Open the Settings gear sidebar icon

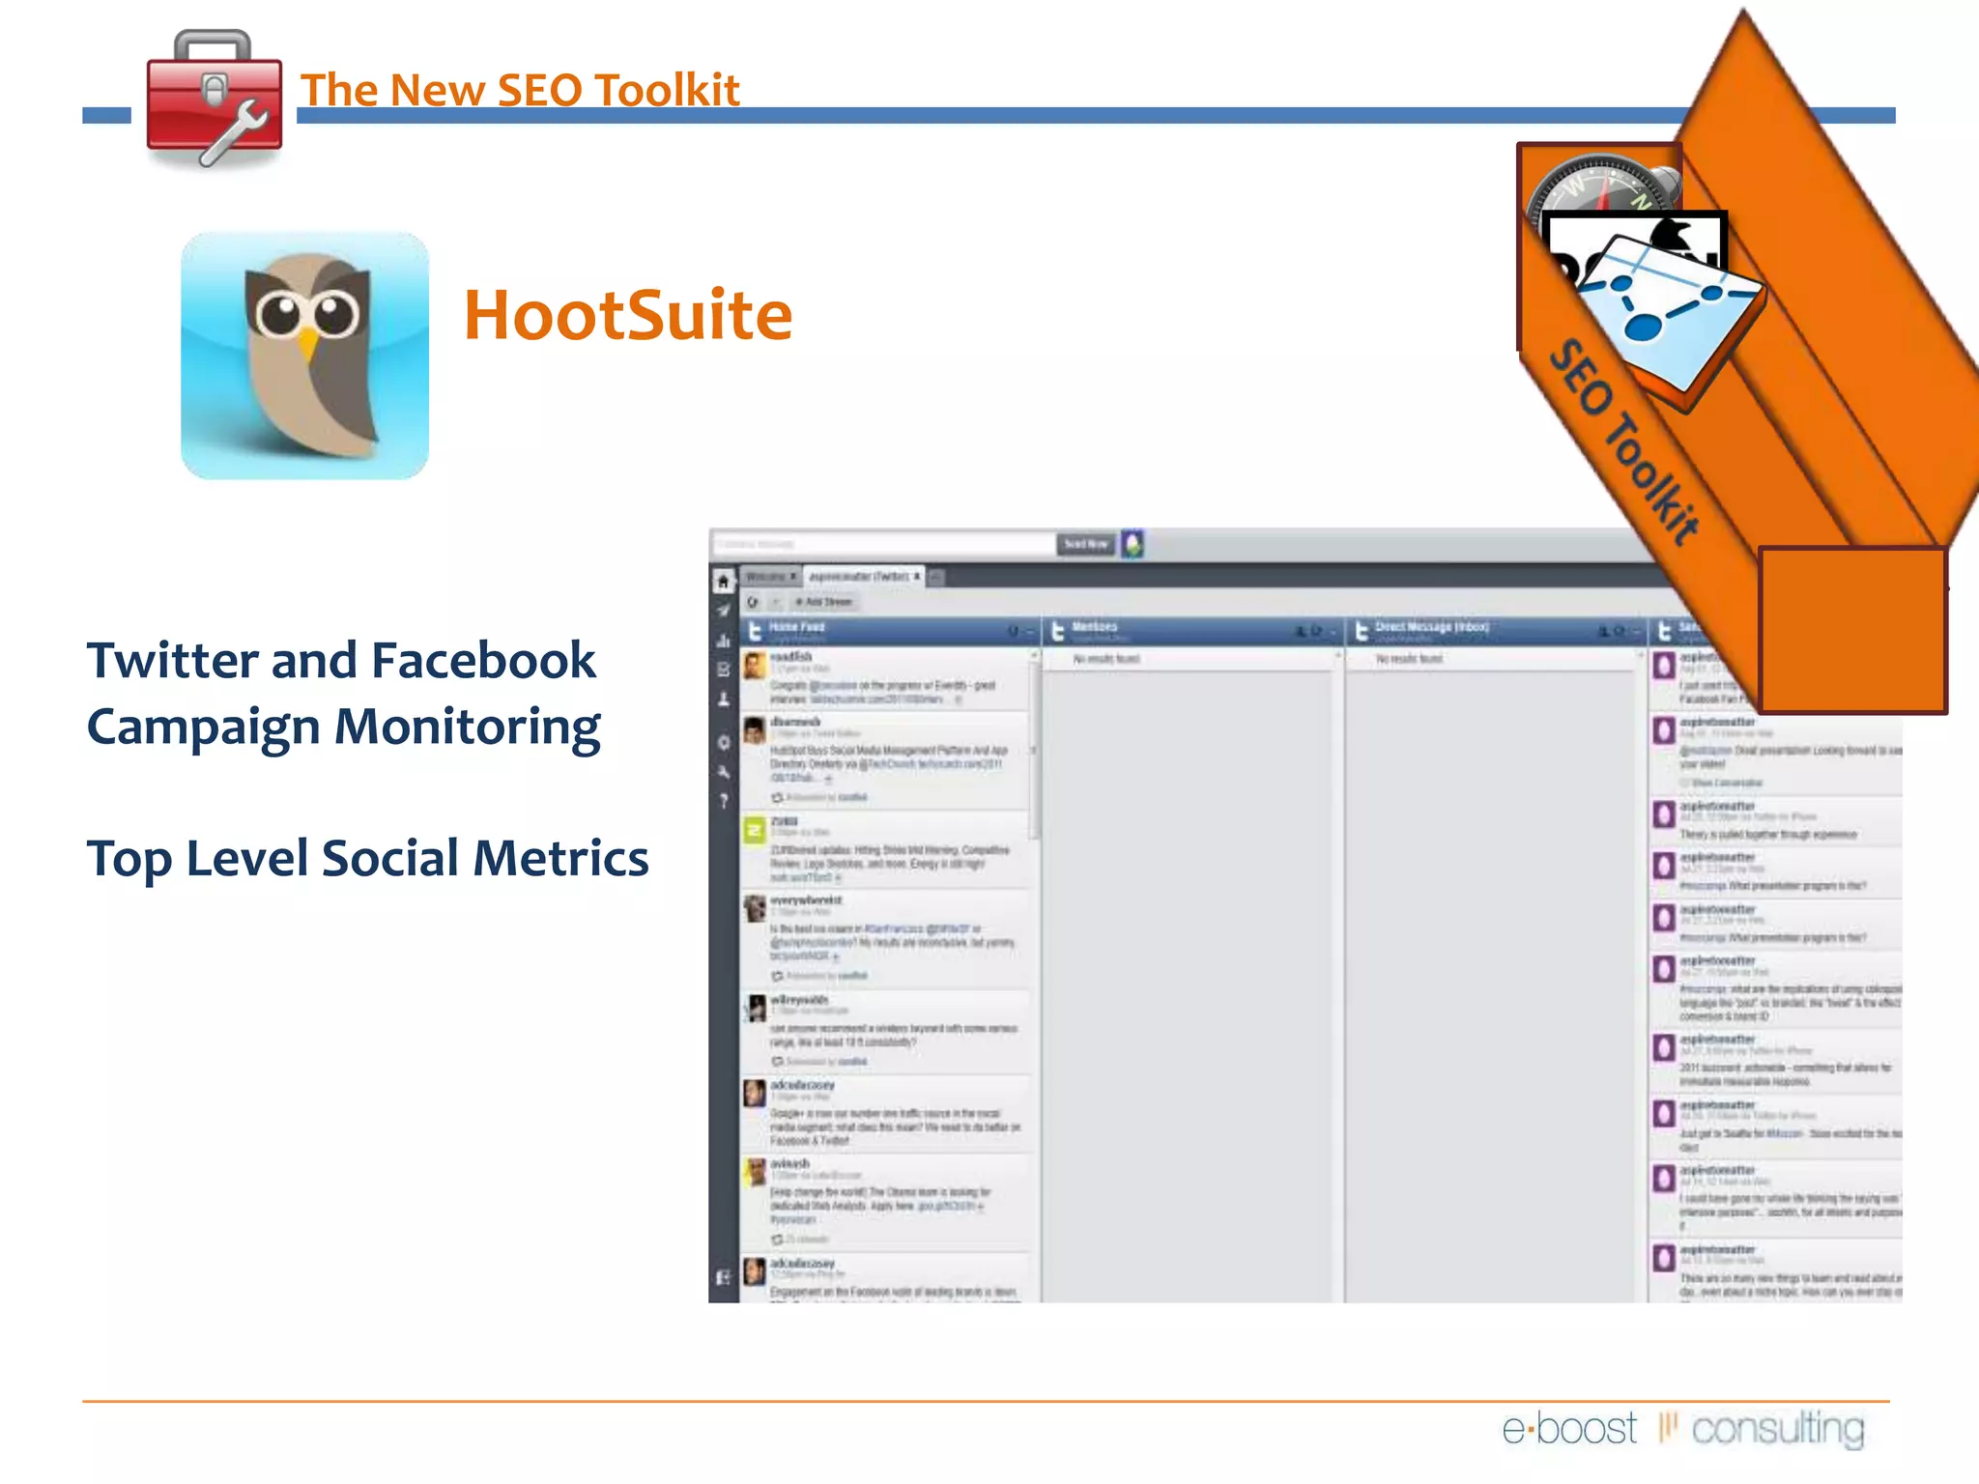pyautogui.click(x=723, y=742)
